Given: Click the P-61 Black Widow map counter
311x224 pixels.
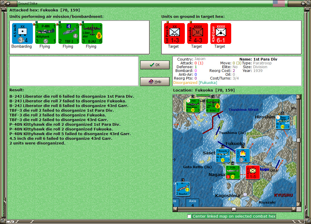Looking at the screenshot, I should click(x=193, y=105).
